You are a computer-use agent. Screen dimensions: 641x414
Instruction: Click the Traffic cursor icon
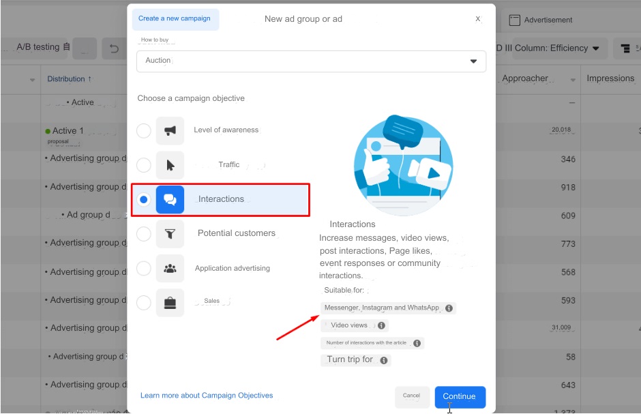[170, 165]
